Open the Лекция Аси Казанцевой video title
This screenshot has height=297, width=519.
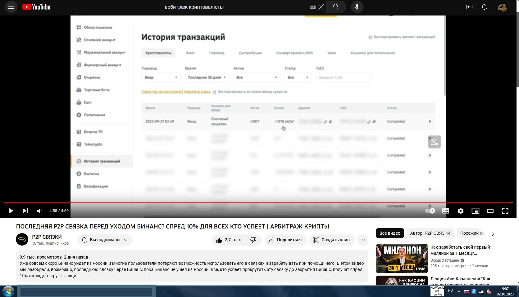[460, 281]
